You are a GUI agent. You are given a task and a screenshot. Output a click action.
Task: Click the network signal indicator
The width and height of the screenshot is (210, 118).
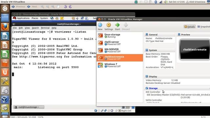click(161, 2)
